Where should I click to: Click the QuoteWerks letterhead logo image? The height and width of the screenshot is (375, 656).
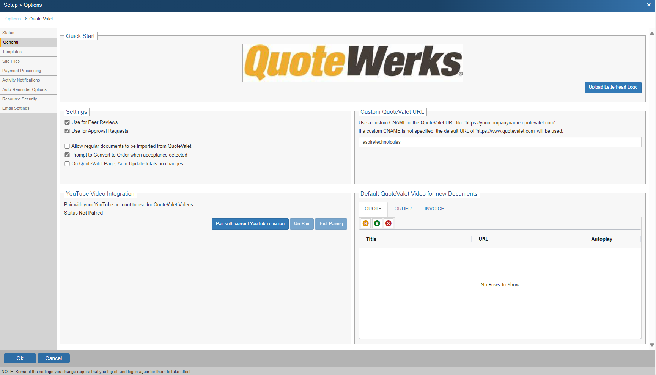pyautogui.click(x=352, y=63)
